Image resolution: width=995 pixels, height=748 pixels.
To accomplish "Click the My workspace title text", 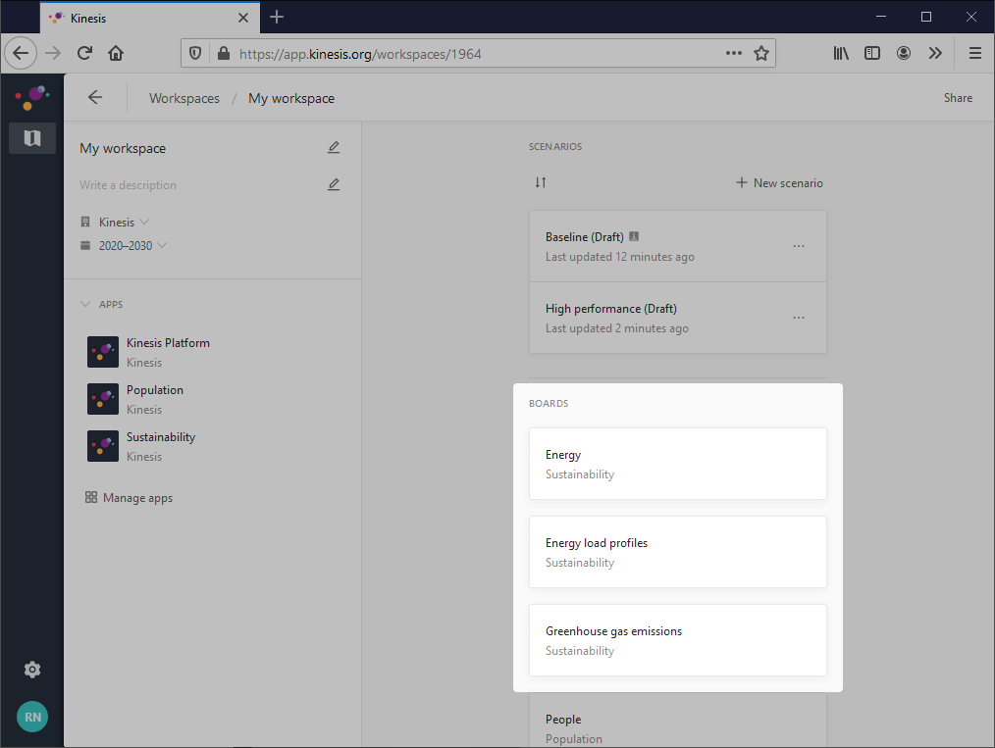I will (x=123, y=148).
